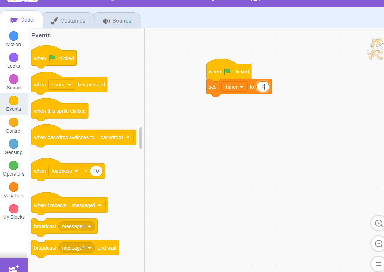384x272 pixels.
Task: Open the key dropdown in 'when space key pressed'
Action: pyautogui.click(x=62, y=85)
